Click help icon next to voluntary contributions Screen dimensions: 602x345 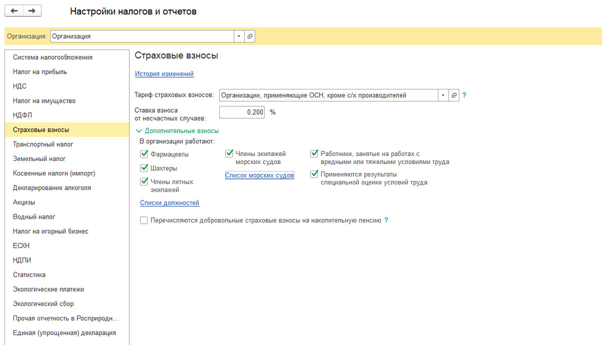click(386, 220)
